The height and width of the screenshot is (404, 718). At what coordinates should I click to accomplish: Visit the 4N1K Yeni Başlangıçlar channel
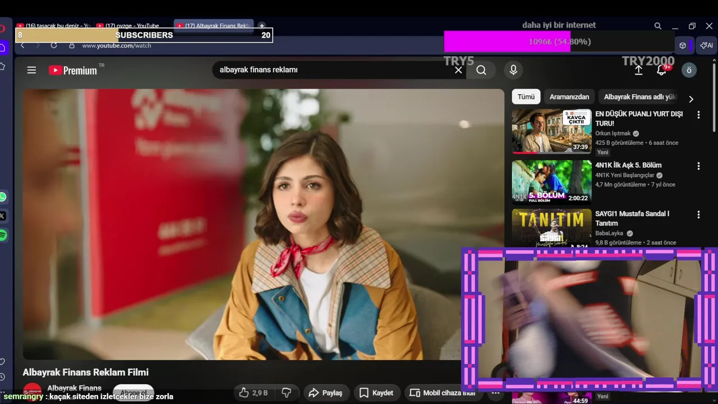pos(625,175)
